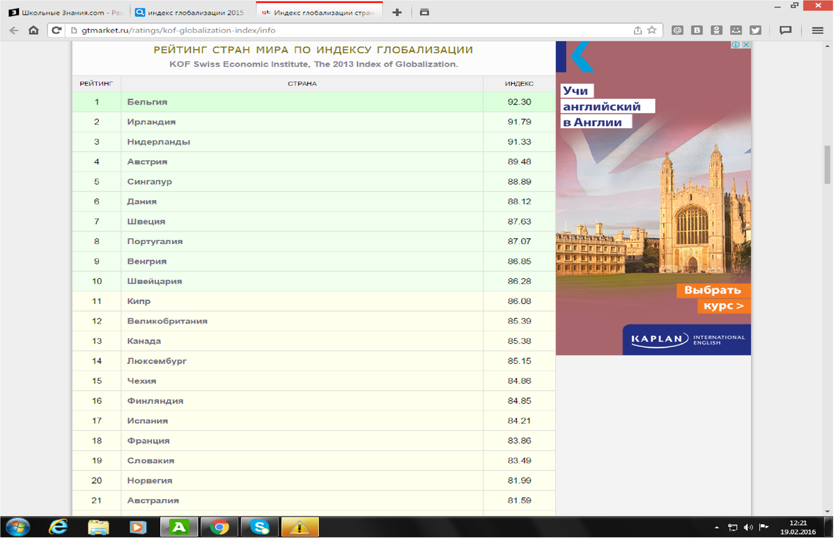Select the Бельгия row

tap(314, 102)
